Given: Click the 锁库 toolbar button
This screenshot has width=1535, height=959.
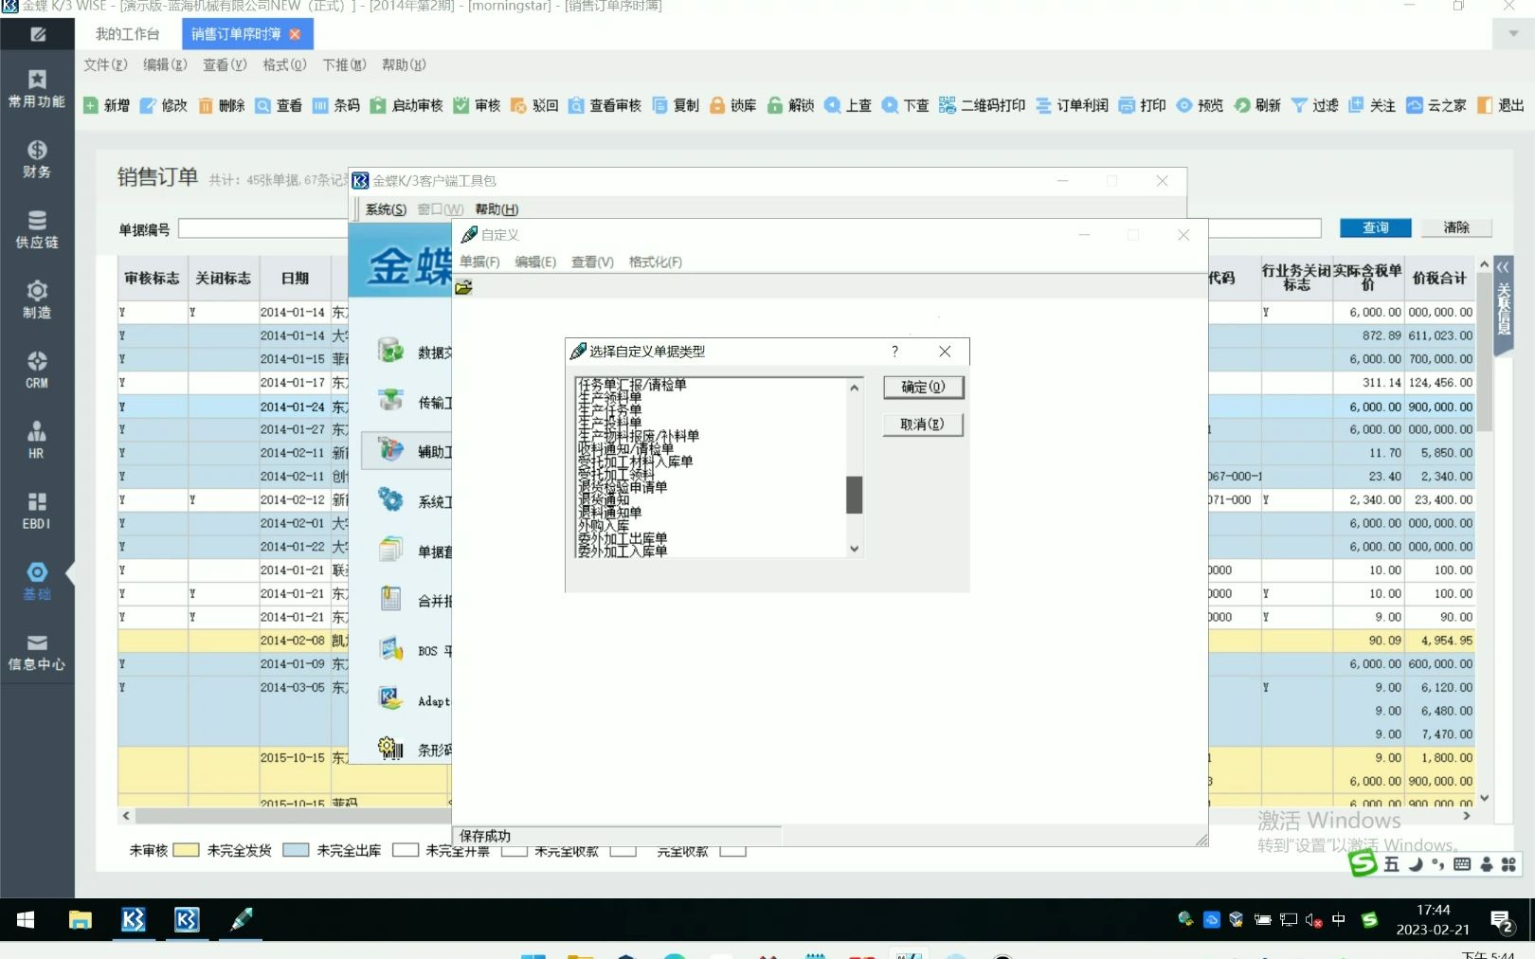Looking at the screenshot, I should coord(733,105).
